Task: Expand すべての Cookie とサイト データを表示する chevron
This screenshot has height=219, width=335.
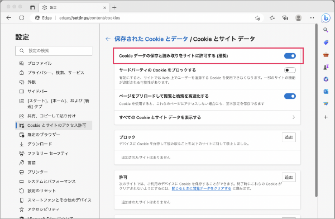Action: tap(294, 117)
